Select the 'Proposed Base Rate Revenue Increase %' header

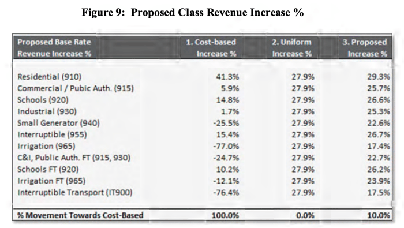coord(54,48)
